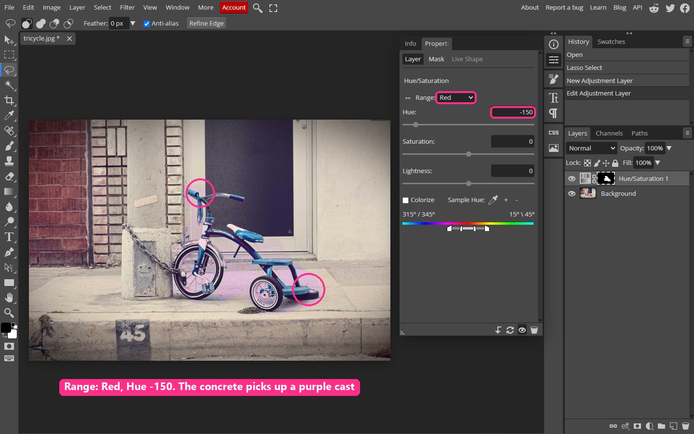694x434 pixels.
Task: Expand the Fill slider arrow
Action: point(657,163)
